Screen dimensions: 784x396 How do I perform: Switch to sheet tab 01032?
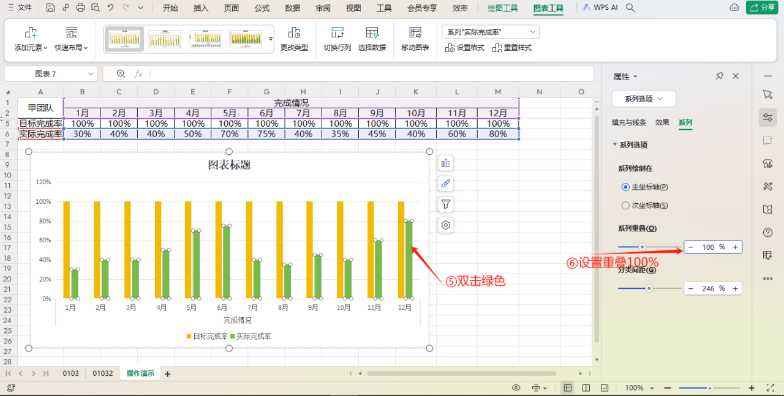[x=103, y=373]
